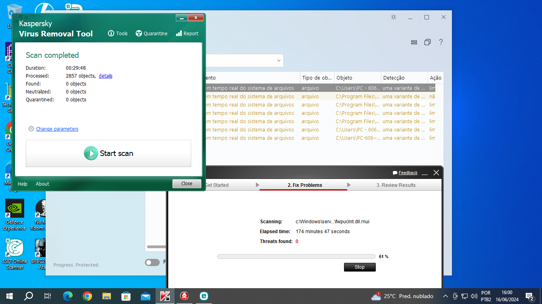The height and width of the screenshot is (304, 542).
Task: Sort by Ação column header
Action: pos(436,78)
